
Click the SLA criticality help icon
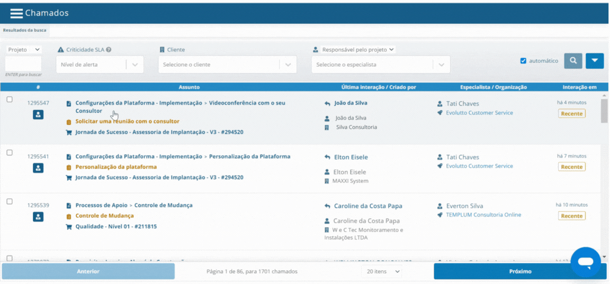pos(109,50)
